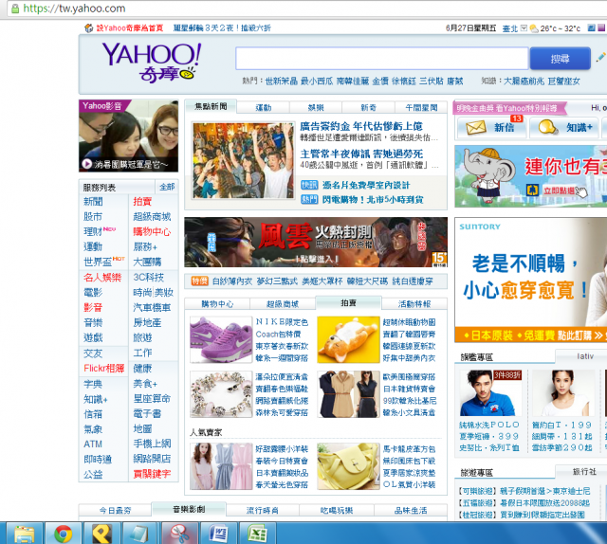Click the crowd news photo thumbnail
Screen dimensions: 607x544
243,160
